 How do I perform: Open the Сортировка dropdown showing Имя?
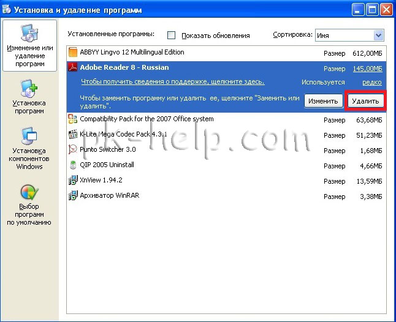click(x=349, y=36)
